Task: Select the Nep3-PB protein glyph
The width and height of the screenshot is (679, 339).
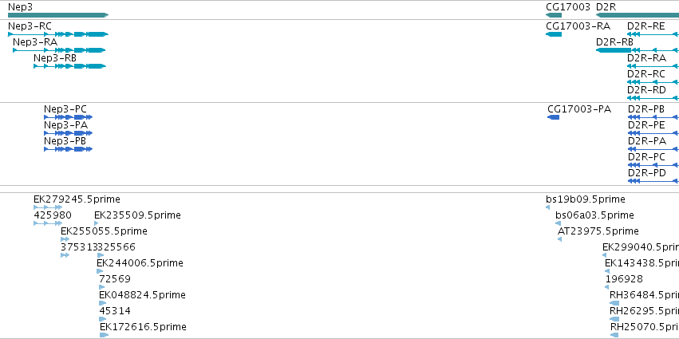Action: click(69, 149)
